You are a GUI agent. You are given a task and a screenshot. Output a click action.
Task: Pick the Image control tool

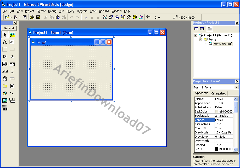click(x=5, y=101)
